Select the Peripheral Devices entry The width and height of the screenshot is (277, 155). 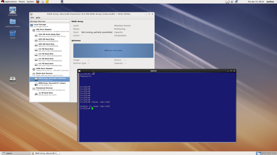pos(50,89)
